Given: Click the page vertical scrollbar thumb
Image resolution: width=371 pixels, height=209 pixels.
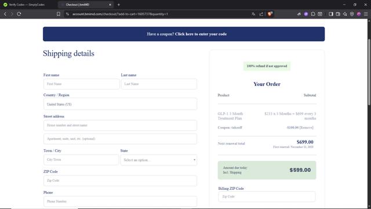Looking at the screenshot, I should coord(369,72).
